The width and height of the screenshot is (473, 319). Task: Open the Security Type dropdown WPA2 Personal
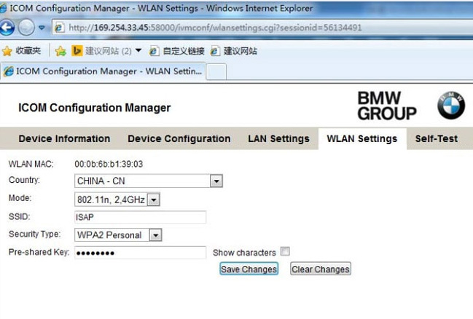coord(118,235)
